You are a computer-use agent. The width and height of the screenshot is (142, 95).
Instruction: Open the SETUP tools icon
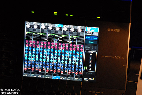89,73
